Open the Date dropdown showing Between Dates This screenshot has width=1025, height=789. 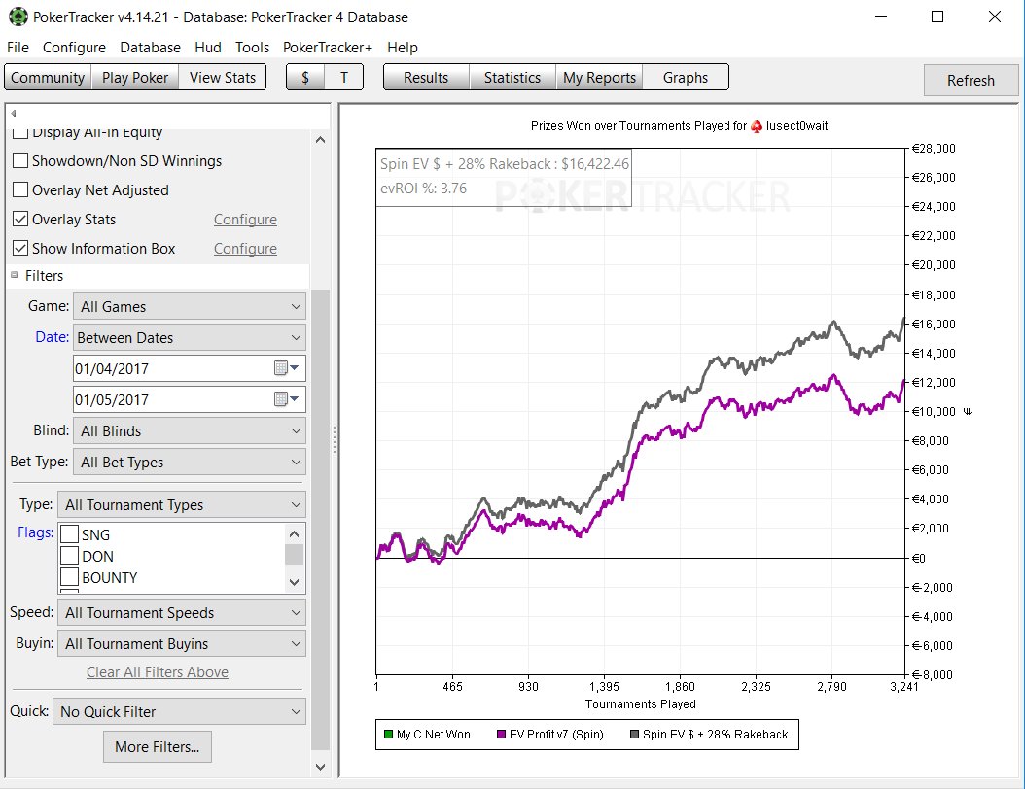[x=190, y=338]
